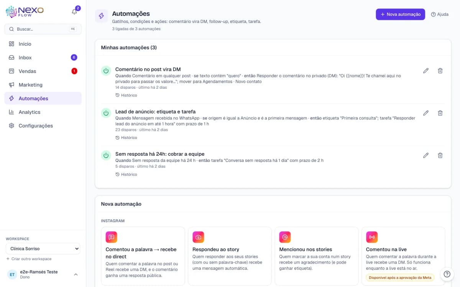460x287 pixels.
Task: Select the Mencionou nos stories template
Action: [x=316, y=256]
